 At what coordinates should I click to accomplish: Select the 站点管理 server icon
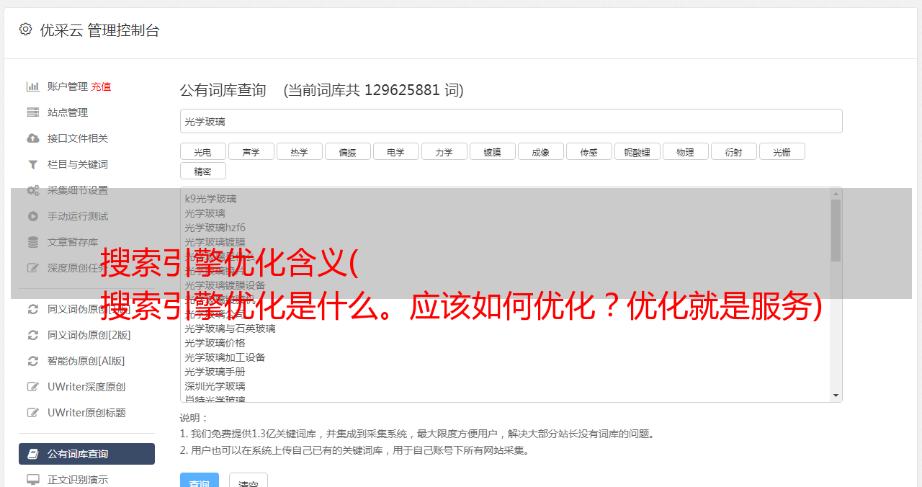tap(32, 112)
